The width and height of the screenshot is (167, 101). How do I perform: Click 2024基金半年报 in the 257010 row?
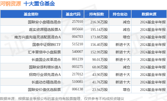click(153, 22)
